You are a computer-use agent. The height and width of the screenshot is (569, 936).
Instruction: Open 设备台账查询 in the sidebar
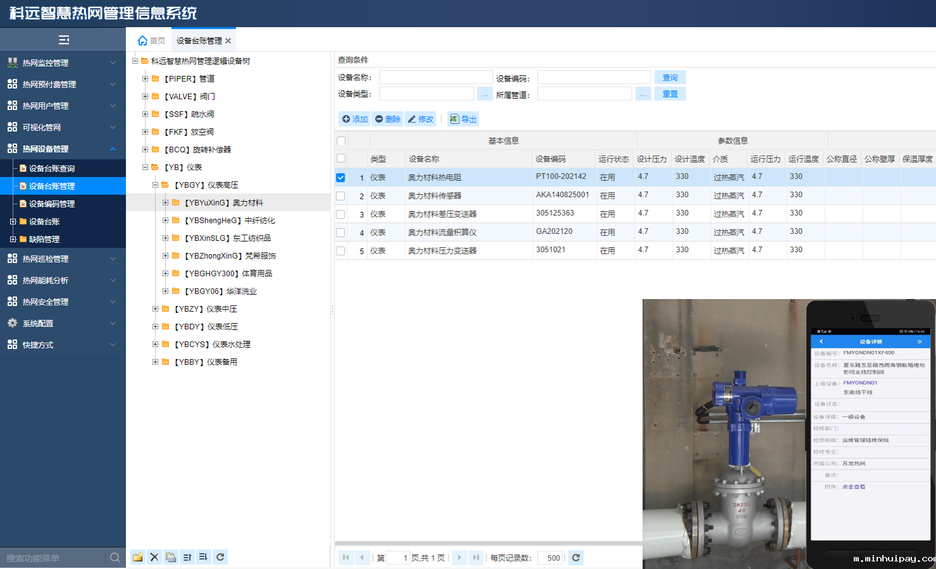pos(52,169)
